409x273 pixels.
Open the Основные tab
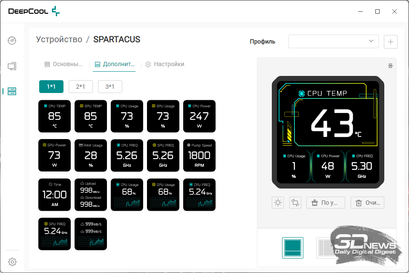click(63, 64)
